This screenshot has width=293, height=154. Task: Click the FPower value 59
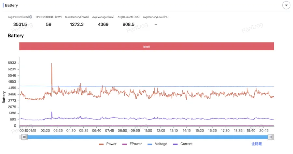[x=49, y=24]
